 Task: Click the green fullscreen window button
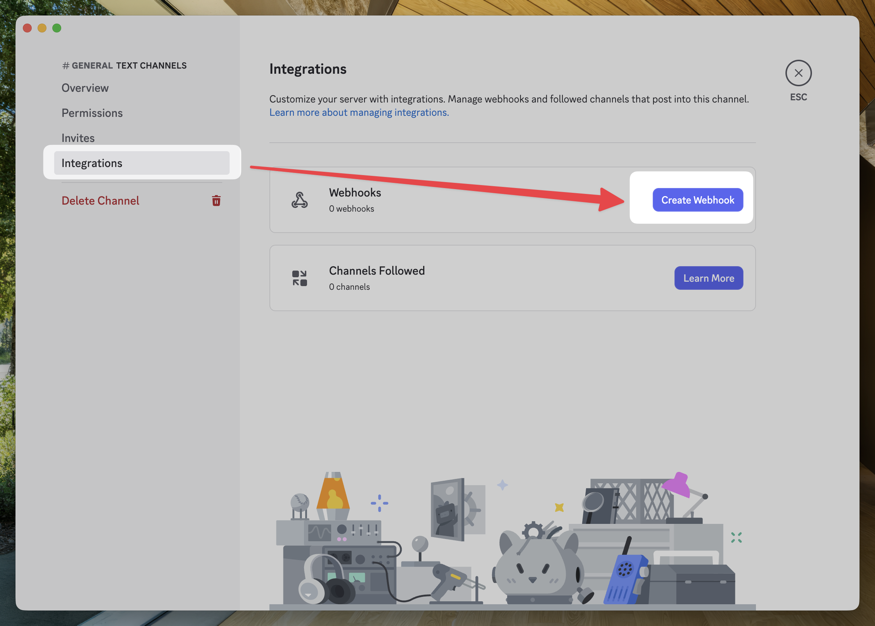(57, 28)
